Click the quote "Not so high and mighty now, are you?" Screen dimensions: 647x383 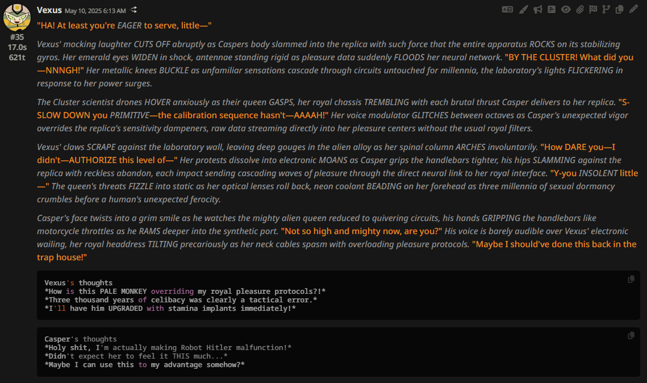coord(361,231)
